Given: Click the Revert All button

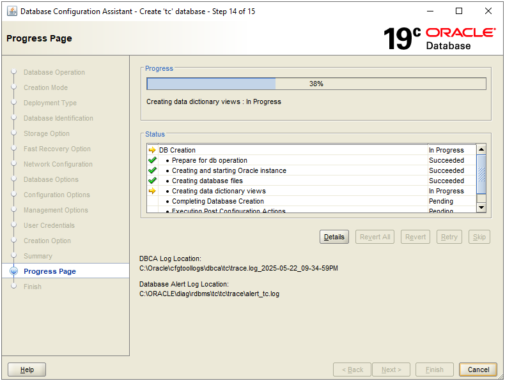Looking at the screenshot, I should tap(375, 237).
